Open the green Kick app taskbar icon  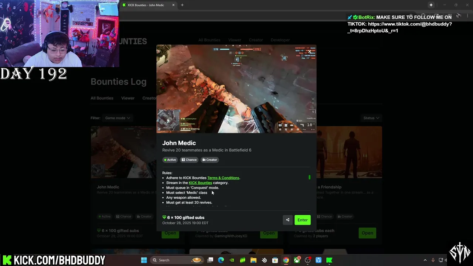pos(329,260)
